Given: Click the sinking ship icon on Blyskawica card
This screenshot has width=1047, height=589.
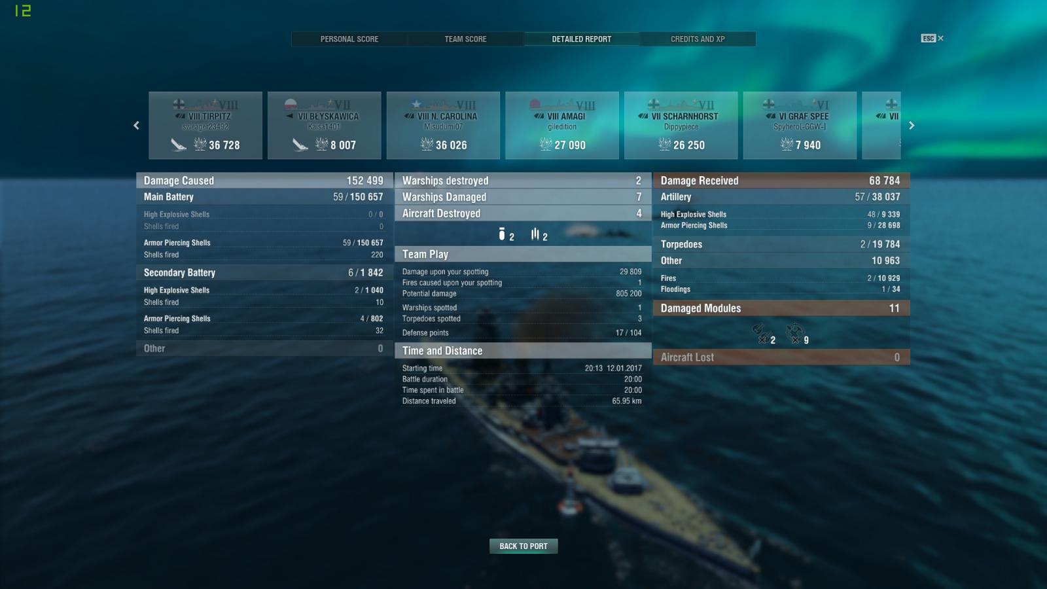Looking at the screenshot, I should [300, 145].
